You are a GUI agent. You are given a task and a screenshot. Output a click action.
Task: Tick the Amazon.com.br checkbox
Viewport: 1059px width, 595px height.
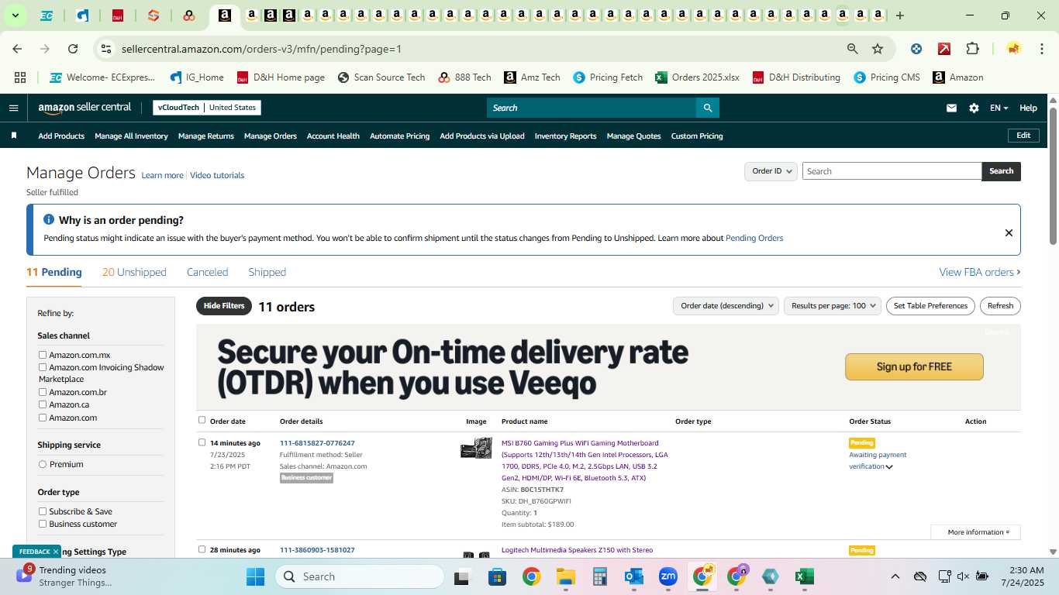tap(43, 392)
